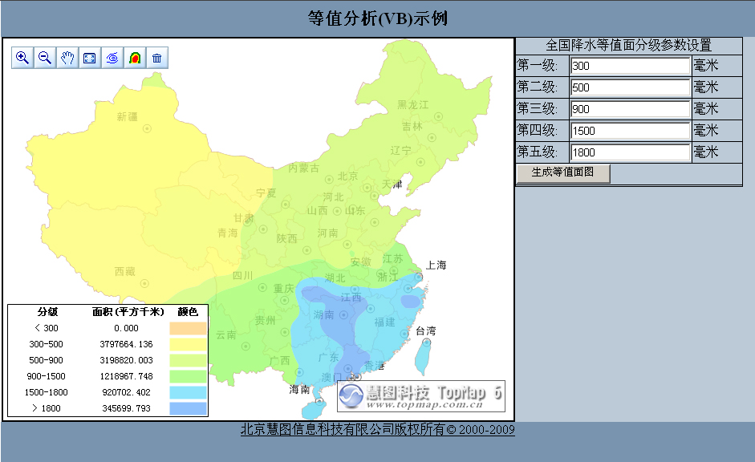The width and height of the screenshot is (755, 462).
Task: Select the Zoom In magnifier tool
Action: coord(22,57)
